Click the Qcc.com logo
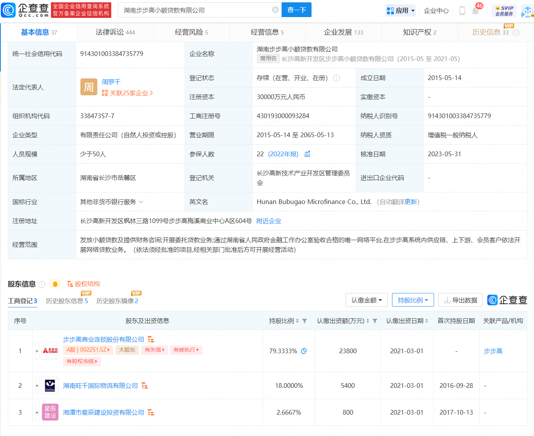 (x=25, y=10)
